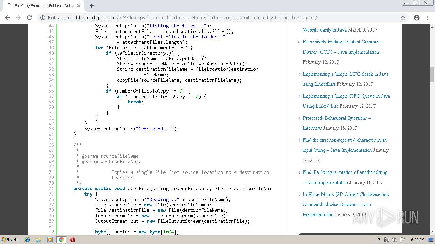Click the 6:09 PM taskbar clock
This screenshot has height=244, width=435.
pos(417,240)
